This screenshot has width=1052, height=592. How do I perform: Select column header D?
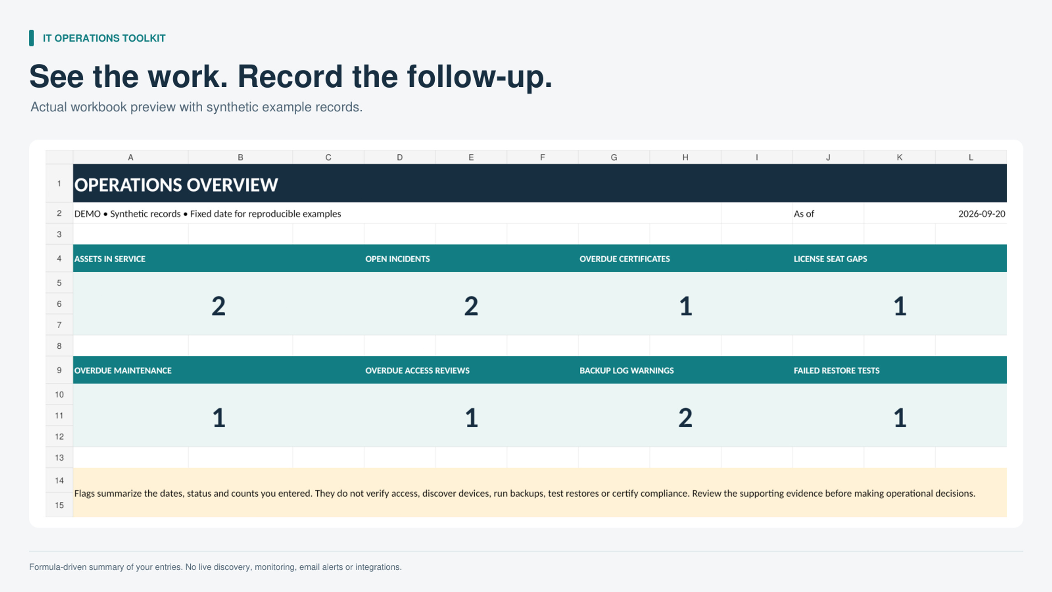400,157
